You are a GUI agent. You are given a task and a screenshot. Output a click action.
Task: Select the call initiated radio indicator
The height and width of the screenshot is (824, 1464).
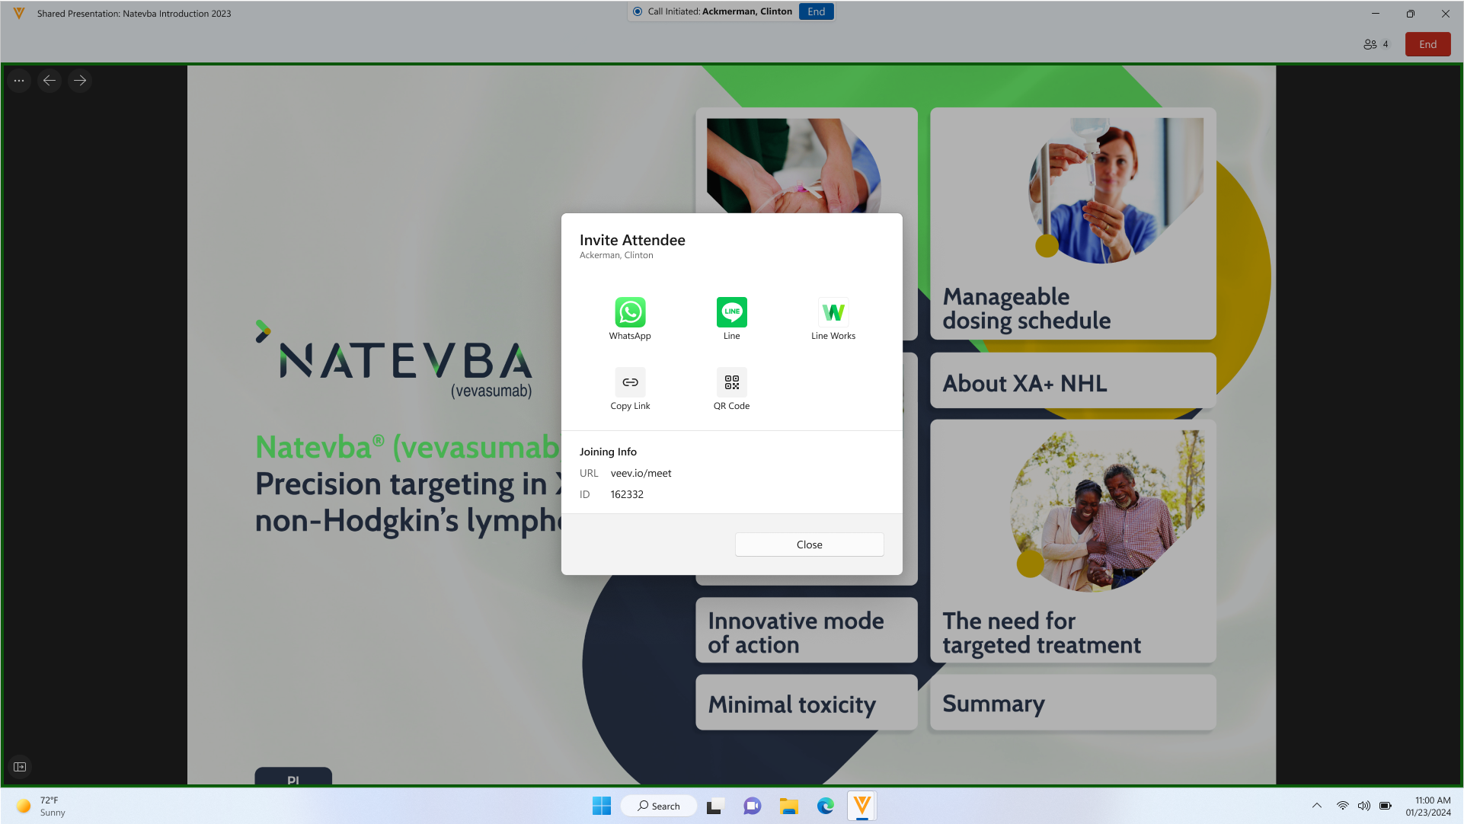coord(638,11)
